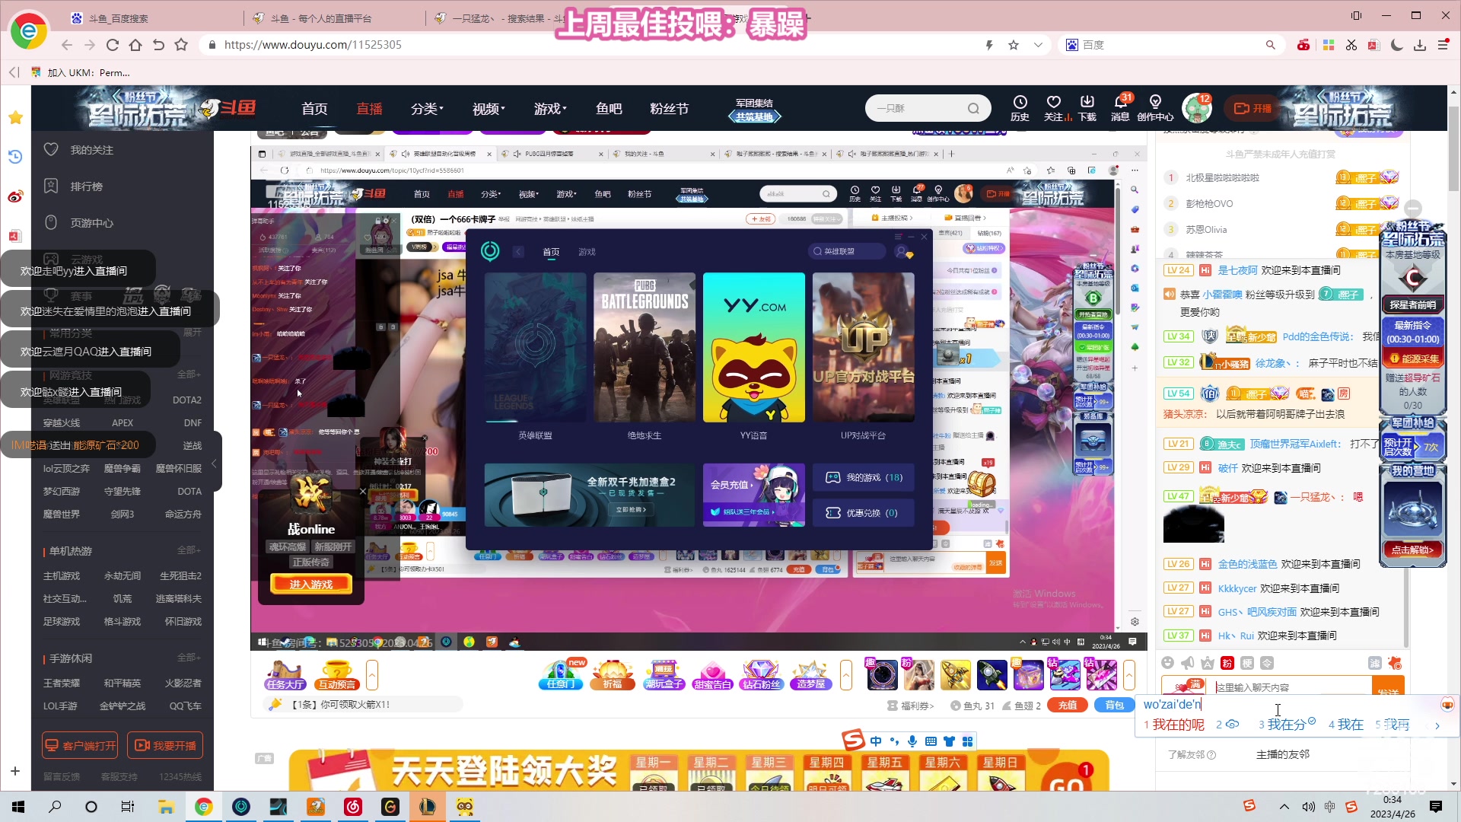Expand 单机热玩 via its 全部 arrow
Image resolution: width=1461 pixels, height=822 pixels.
pyautogui.click(x=190, y=550)
